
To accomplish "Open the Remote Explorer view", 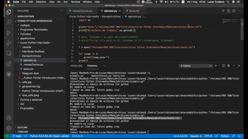I will pyautogui.click(x=9, y=54).
